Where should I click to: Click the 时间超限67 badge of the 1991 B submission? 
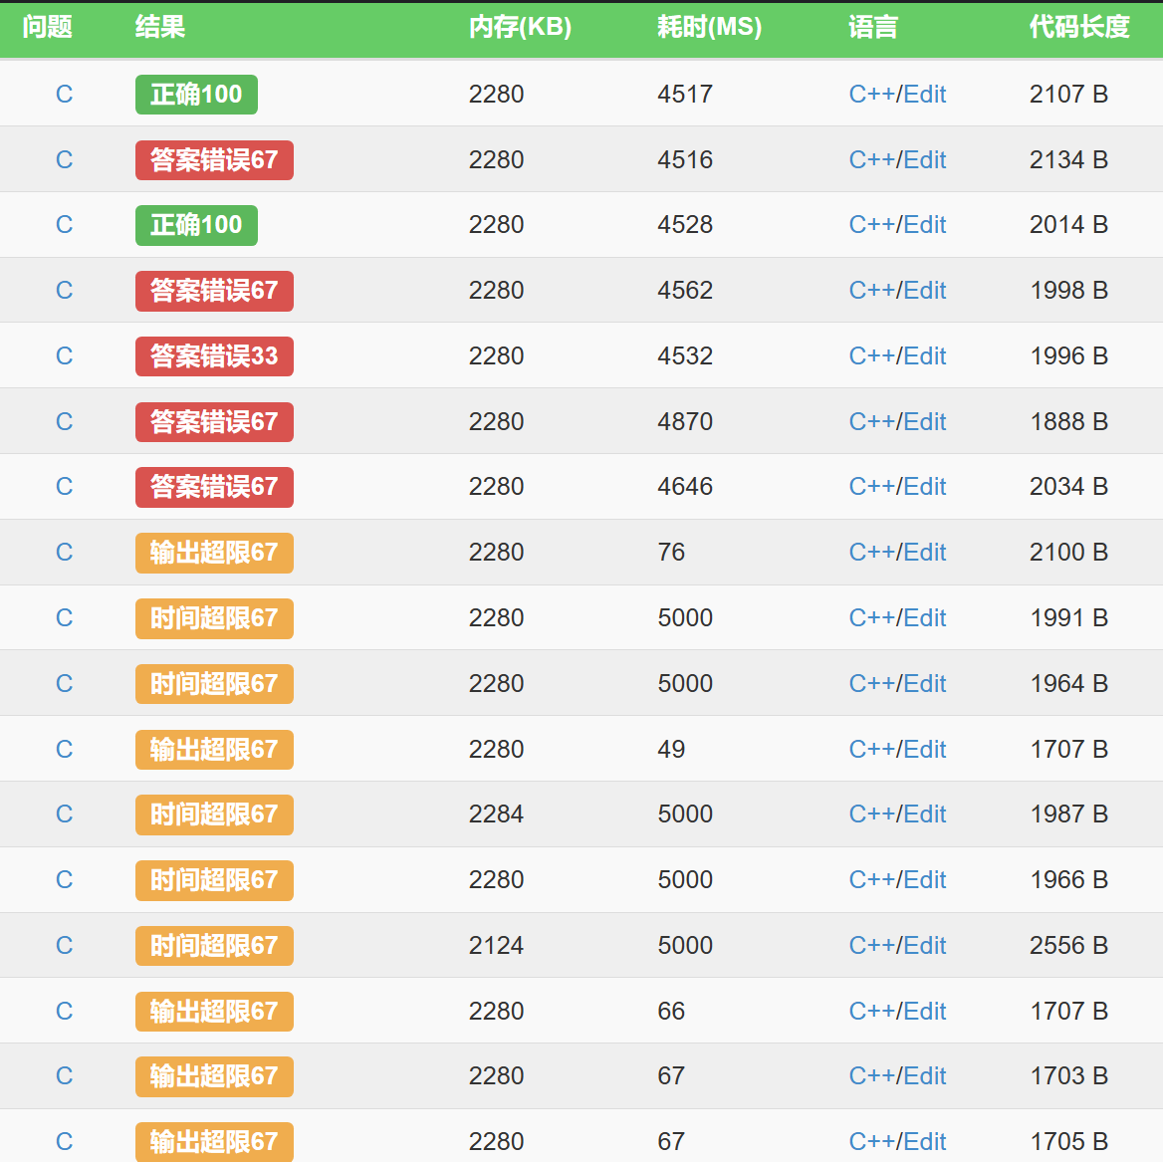coord(214,617)
